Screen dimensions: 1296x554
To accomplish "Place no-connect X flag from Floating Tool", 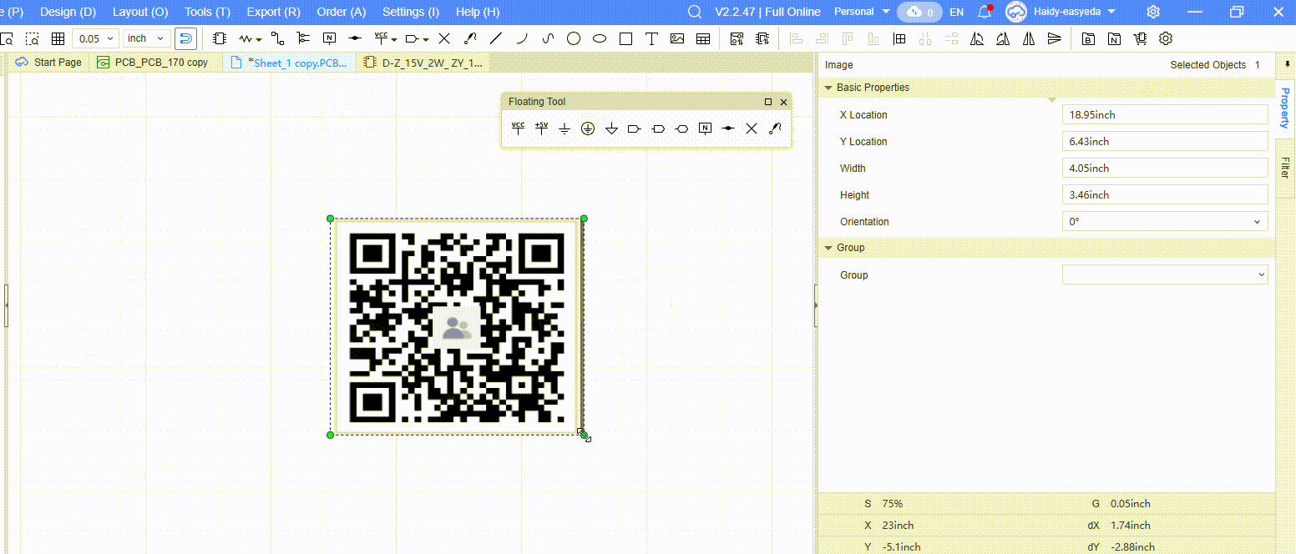I will pos(752,128).
